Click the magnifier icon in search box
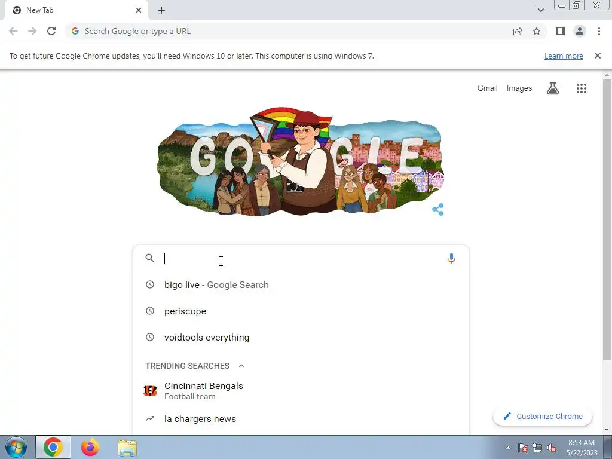The height and width of the screenshot is (459, 612). point(150,258)
